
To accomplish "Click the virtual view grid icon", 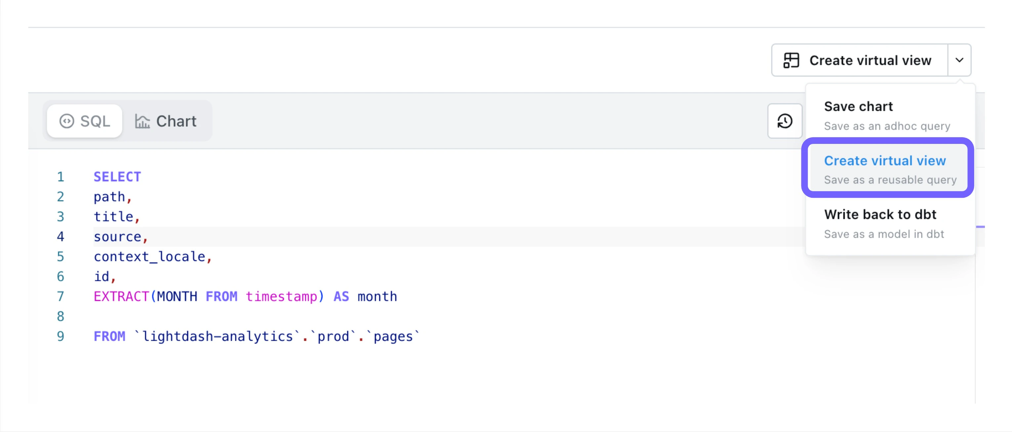I will point(791,61).
